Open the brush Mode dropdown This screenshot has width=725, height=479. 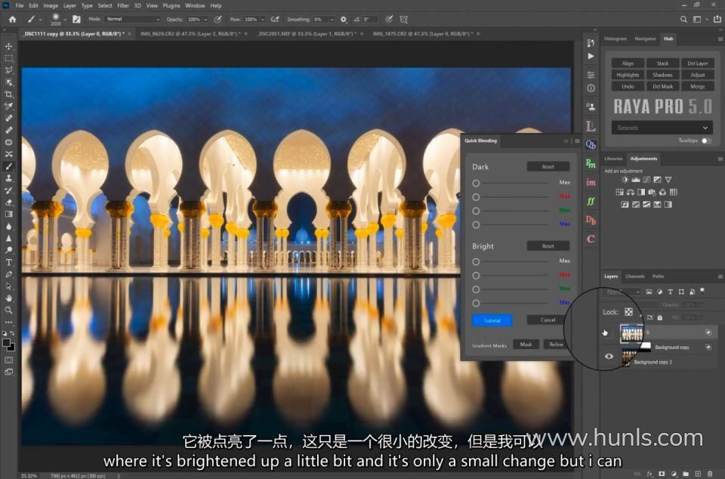(x=133, y=19)
